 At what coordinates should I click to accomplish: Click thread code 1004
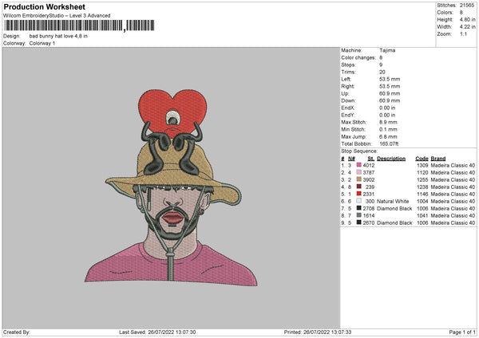tap(422, 202)
